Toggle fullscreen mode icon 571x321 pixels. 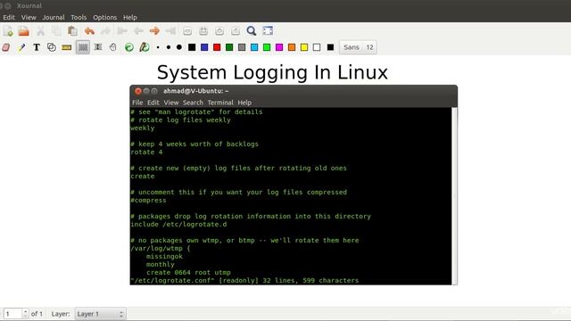268,31
